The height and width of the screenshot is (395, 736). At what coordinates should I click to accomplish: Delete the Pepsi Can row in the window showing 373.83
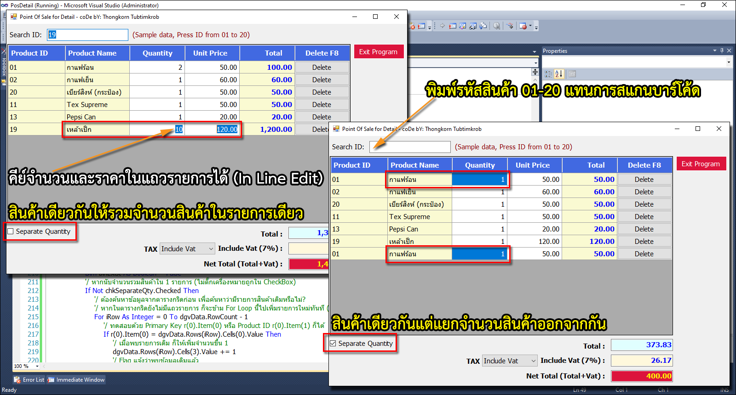pyautogui.click(x=644, y=229)
